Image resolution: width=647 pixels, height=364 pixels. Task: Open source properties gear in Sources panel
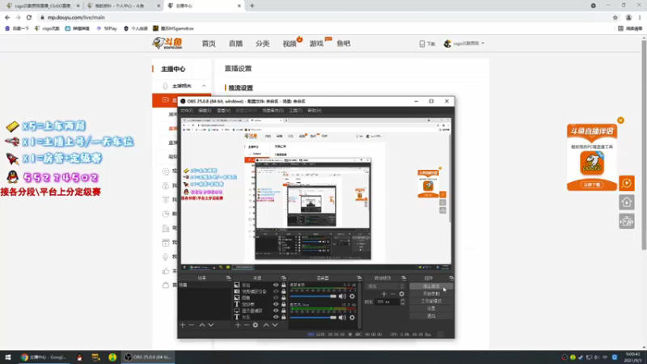(x=256, y=325)
